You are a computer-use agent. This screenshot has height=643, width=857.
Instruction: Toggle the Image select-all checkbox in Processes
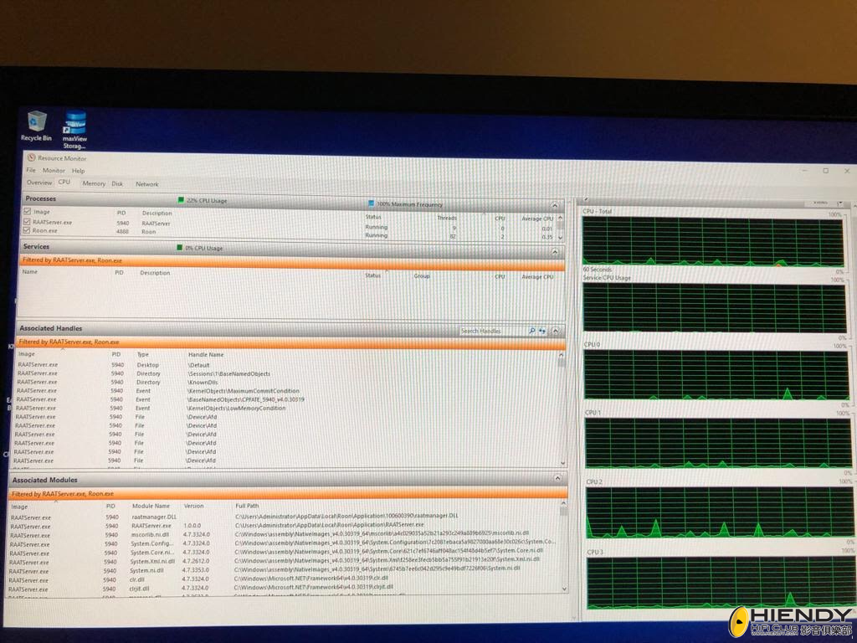[x=27, y=213]
